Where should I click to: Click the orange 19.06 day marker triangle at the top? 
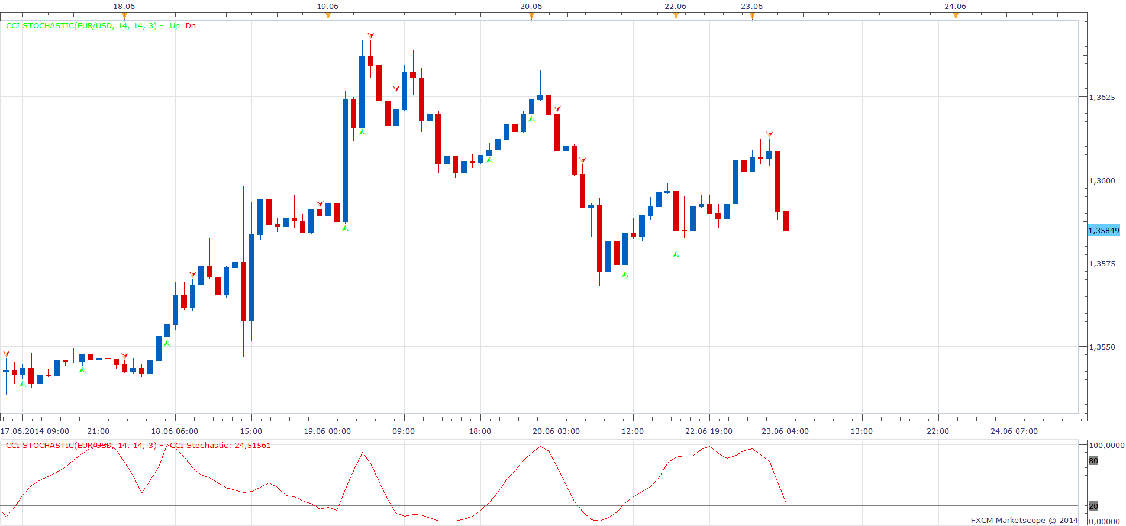coord(328,16)
